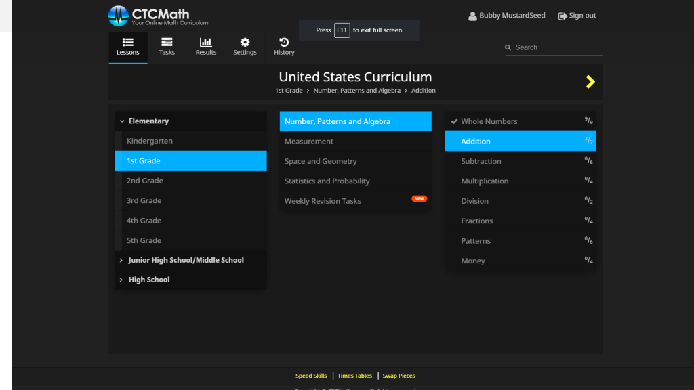Open the Subtraction topic
The height and width of the screenshot is (390, 694).
pyautogui.click(x=520, y=161)
